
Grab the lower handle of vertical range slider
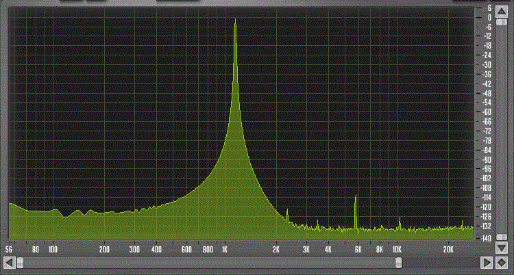[502, 237]
